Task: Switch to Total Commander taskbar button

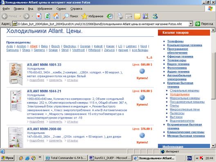Action: (x=66, y=158)
